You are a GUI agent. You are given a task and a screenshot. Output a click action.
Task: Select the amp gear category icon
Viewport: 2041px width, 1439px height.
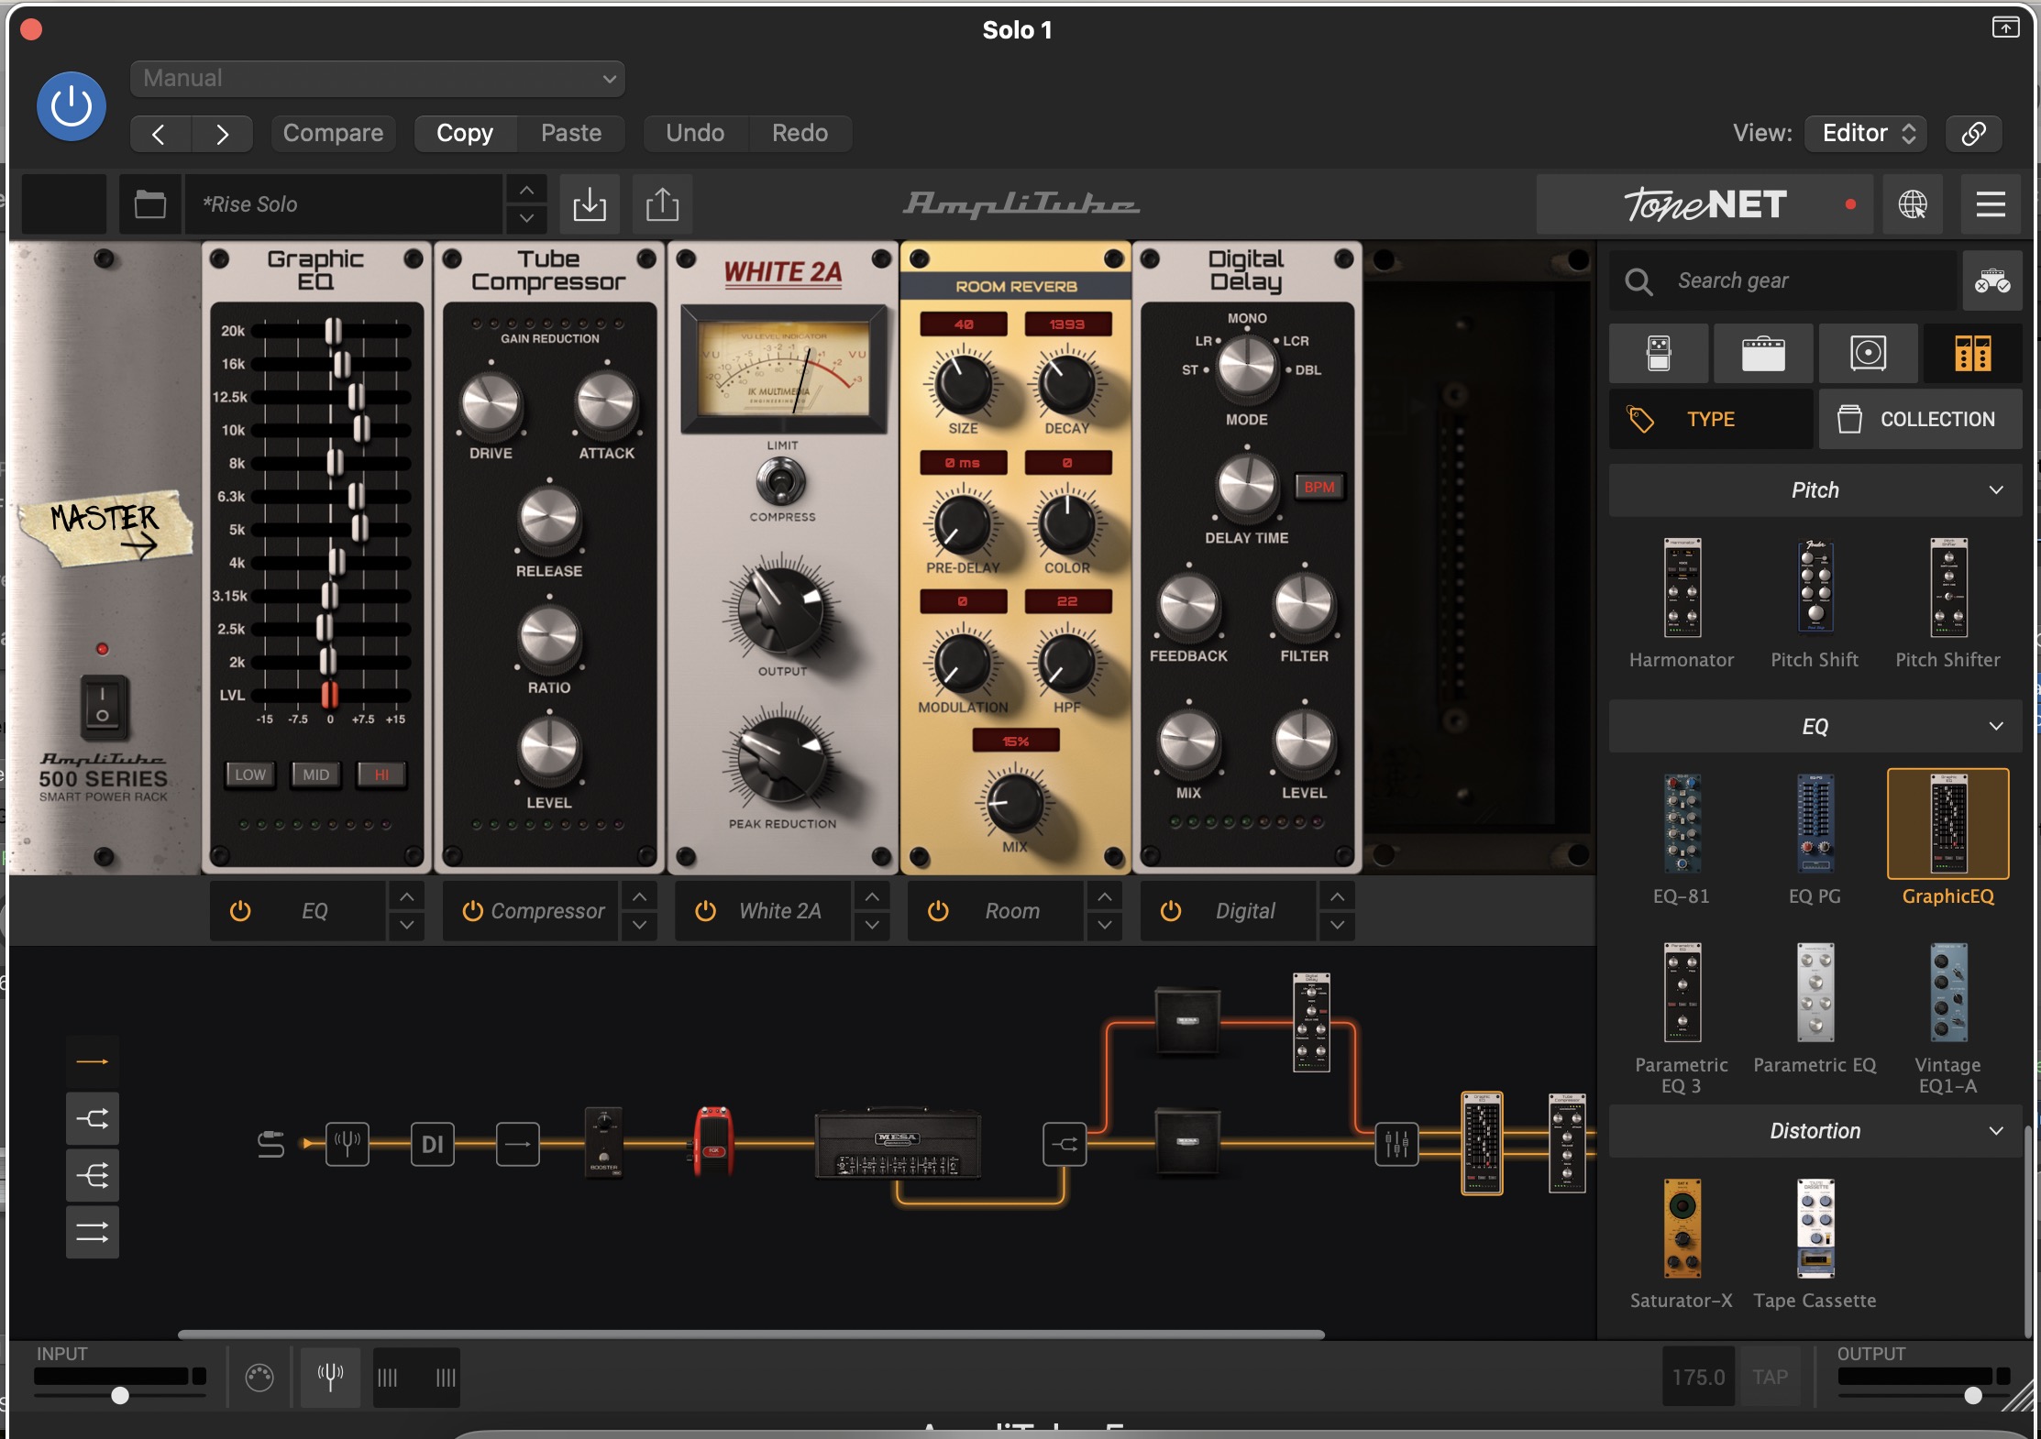click(x=1763, y=353)
